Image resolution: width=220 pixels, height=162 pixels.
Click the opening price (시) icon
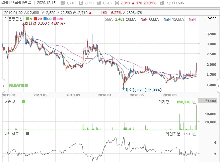63,3
